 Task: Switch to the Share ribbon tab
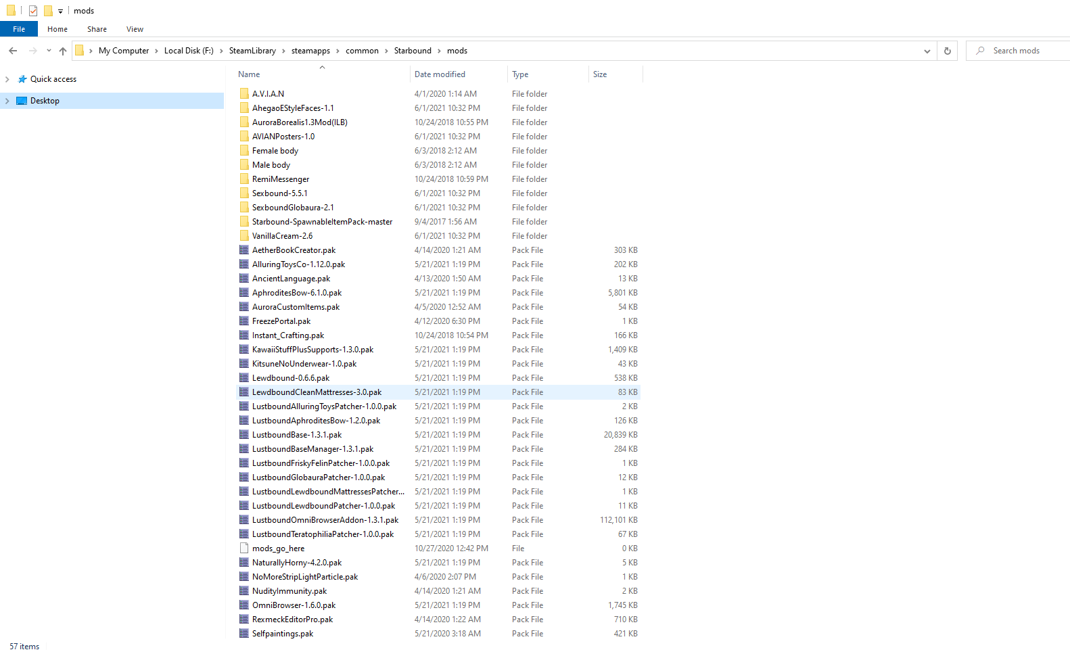coord(97,29)
